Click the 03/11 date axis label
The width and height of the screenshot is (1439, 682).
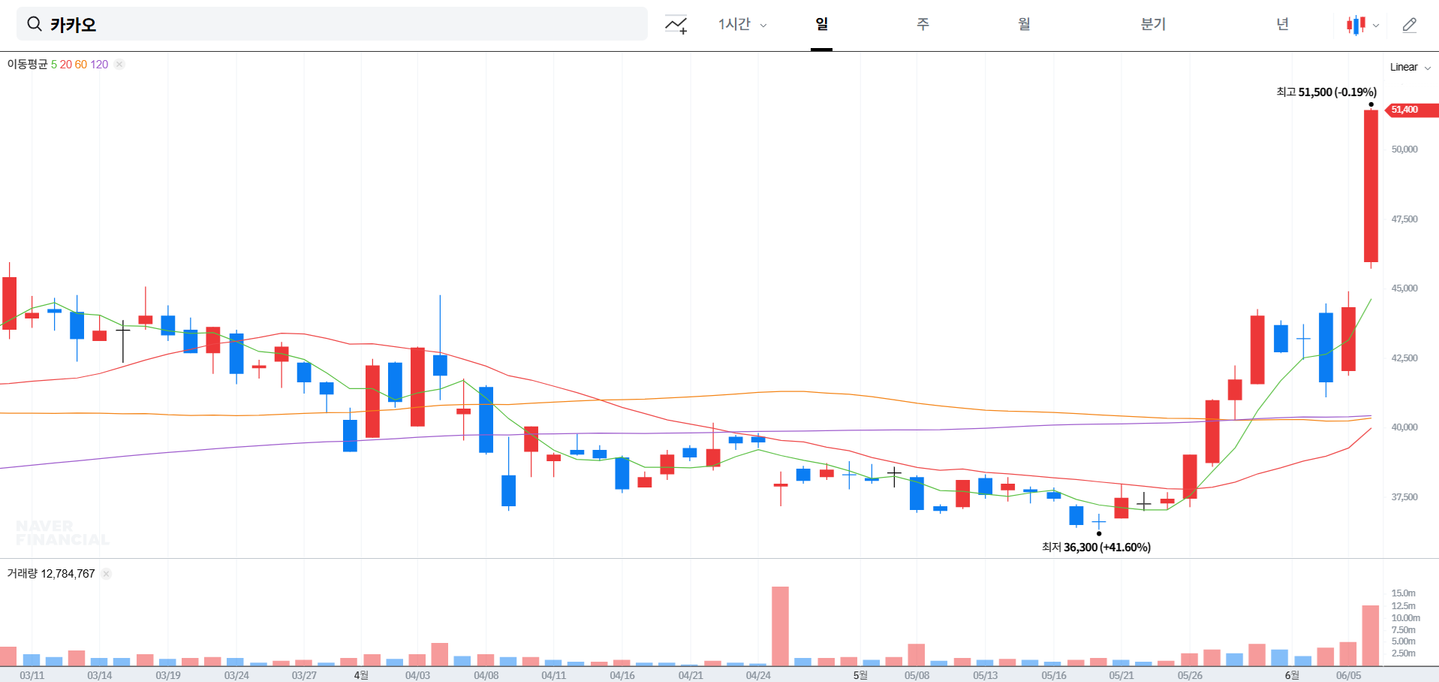click(x=32, y=675)
